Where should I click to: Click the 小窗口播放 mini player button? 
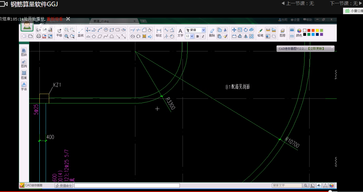354,11
